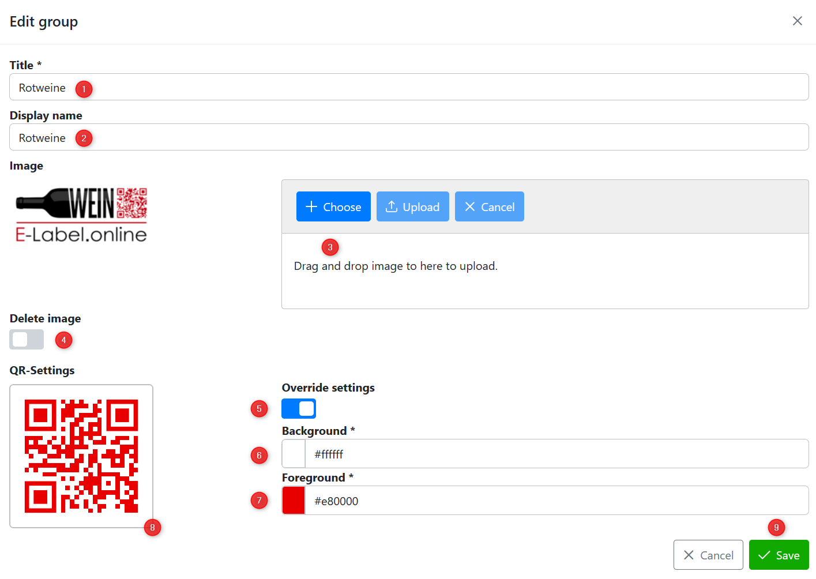Enable the Delete image toggle
The height and width of the screenshot is (579, 816).
[x=27, y=340]
